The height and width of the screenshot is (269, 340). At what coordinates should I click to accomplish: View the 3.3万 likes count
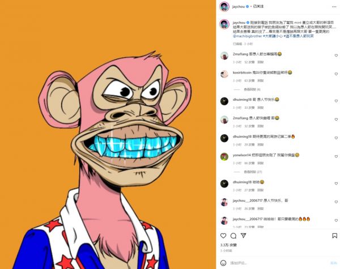(228, 245)
